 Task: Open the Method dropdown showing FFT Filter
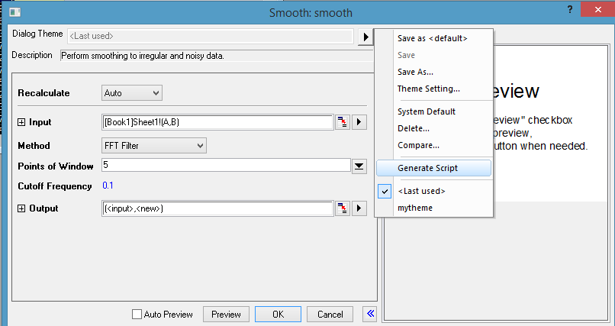point(154,145)
